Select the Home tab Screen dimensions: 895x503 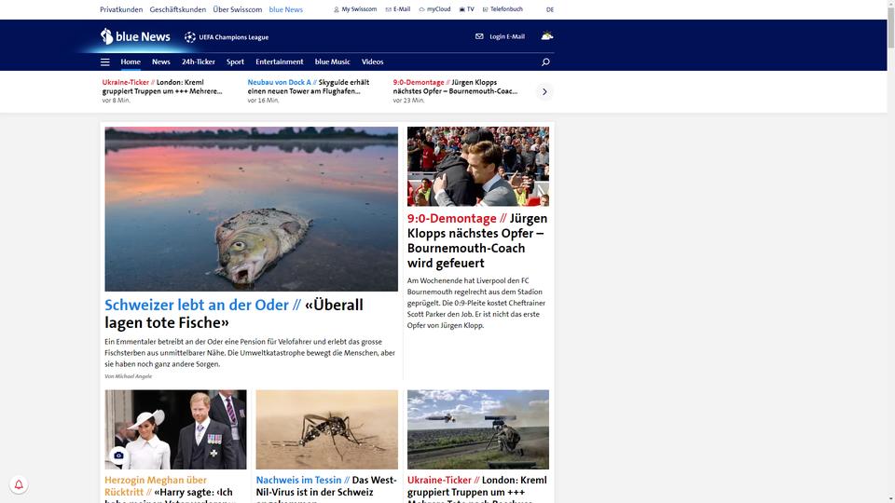coord(131,61)
